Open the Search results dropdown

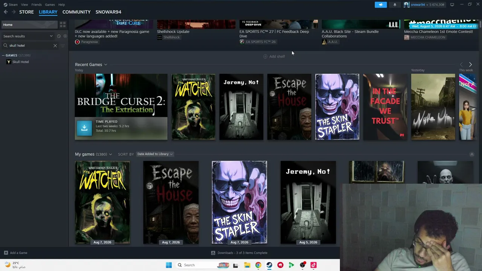tap(28, 36)
